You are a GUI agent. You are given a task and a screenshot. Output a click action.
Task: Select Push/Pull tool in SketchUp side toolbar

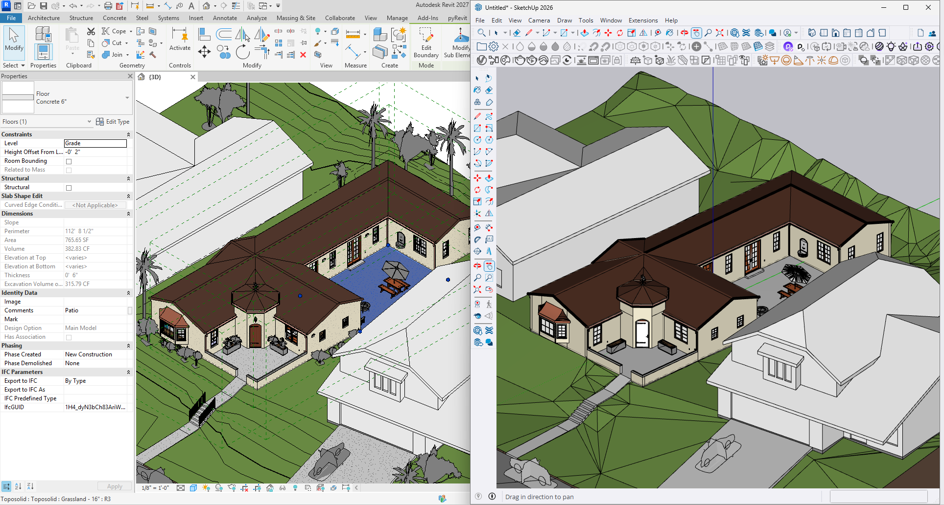pos(489,178)
